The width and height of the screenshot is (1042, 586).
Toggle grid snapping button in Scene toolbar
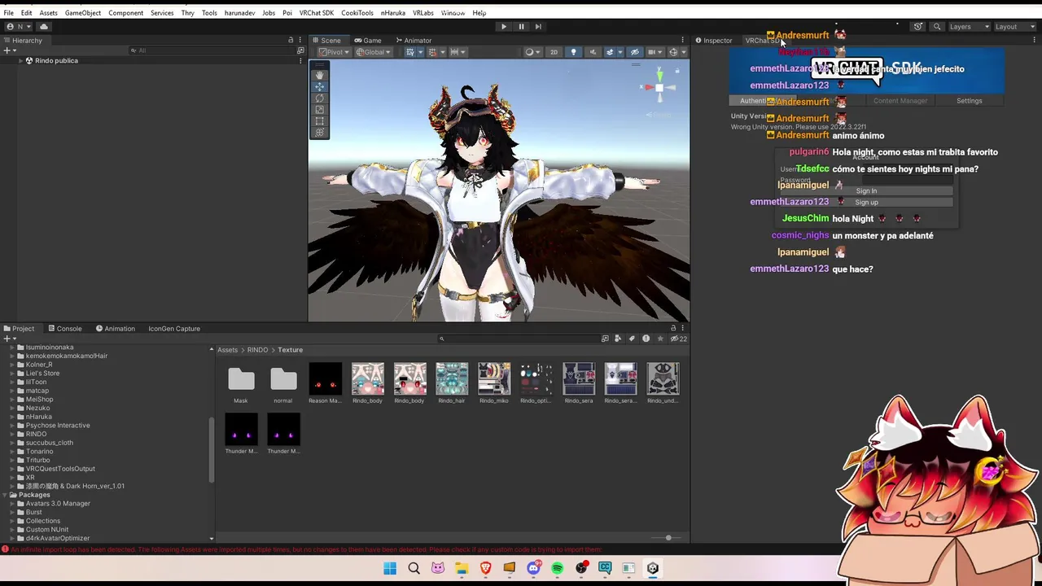(435, 52)
